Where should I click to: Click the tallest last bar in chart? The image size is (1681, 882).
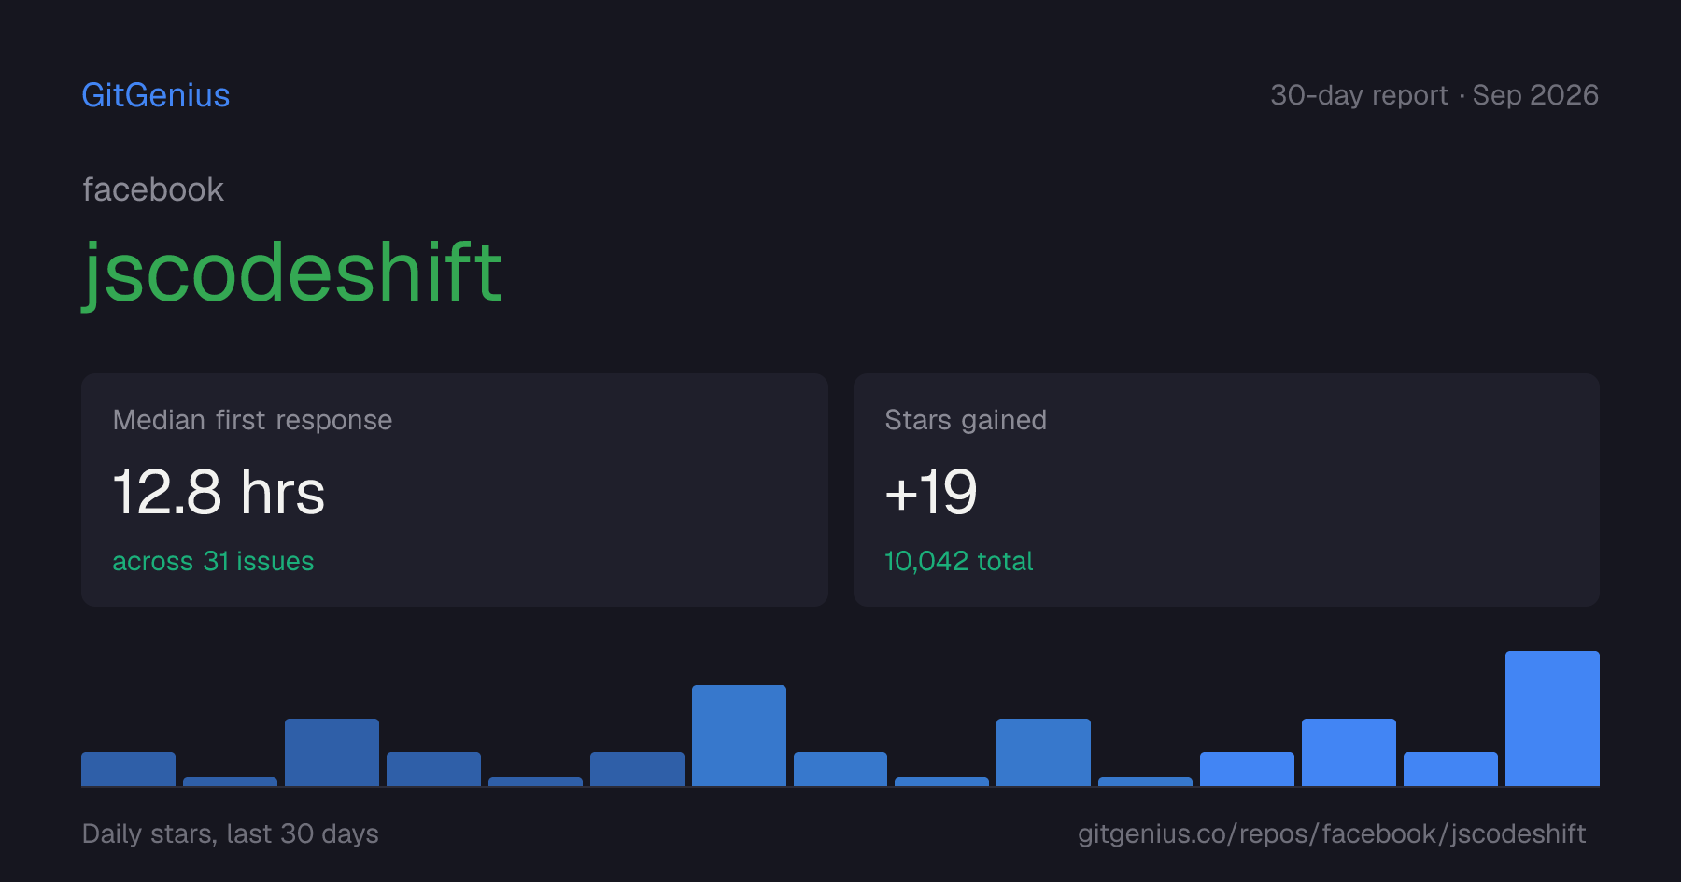[1552, 719]
